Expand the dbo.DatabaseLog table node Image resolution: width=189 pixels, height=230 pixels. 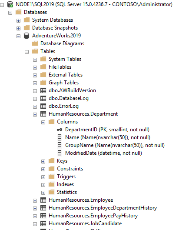coord(35,99)
